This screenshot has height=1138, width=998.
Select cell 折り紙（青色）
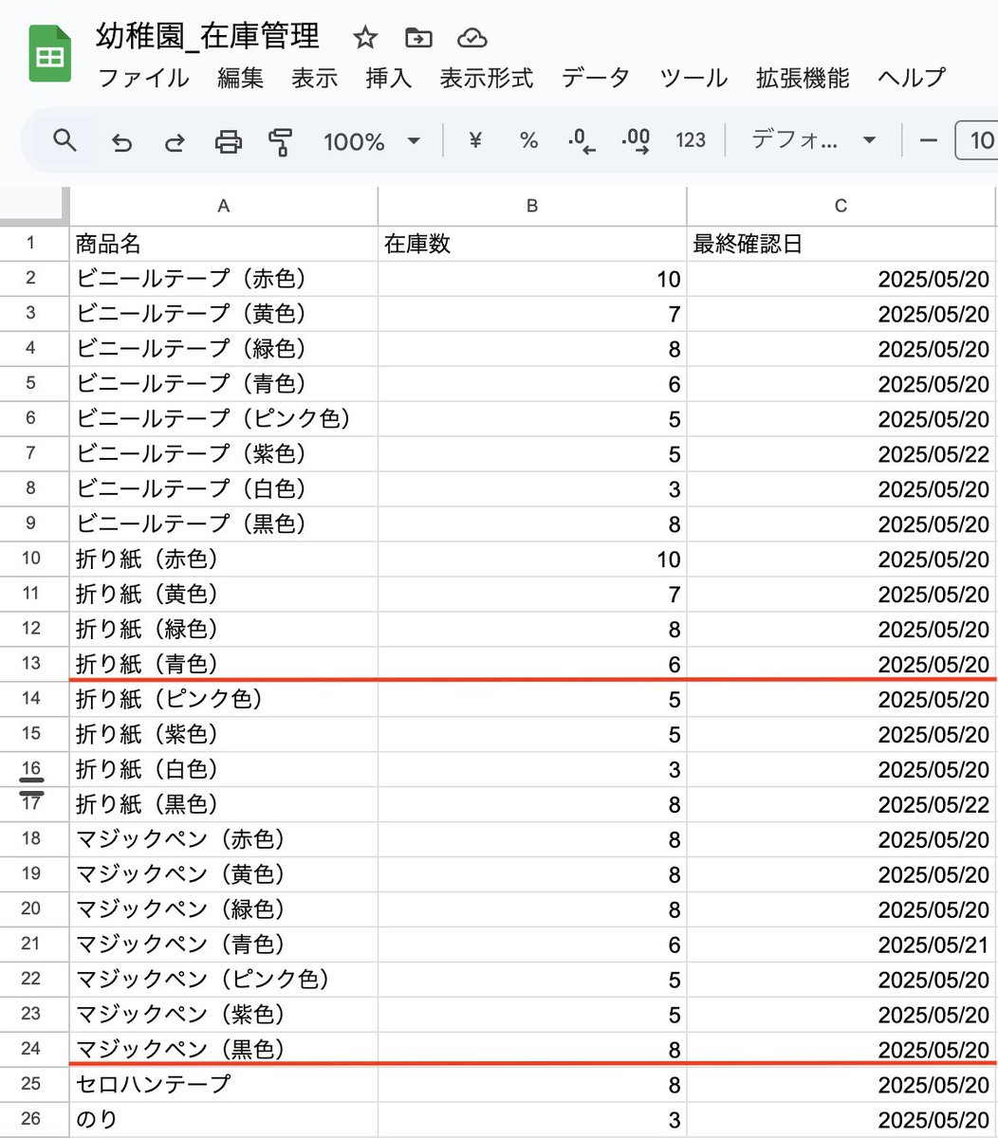(224, 664)
